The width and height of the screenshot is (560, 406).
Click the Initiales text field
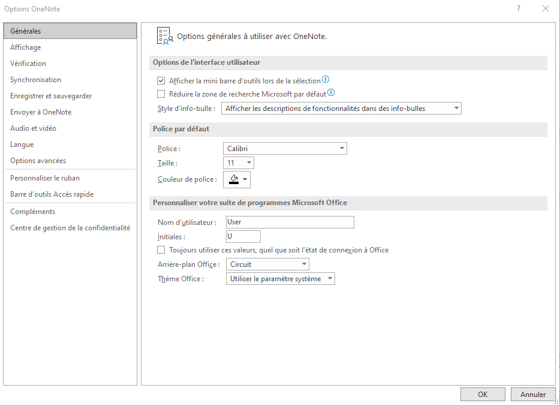tap(243, 236)
